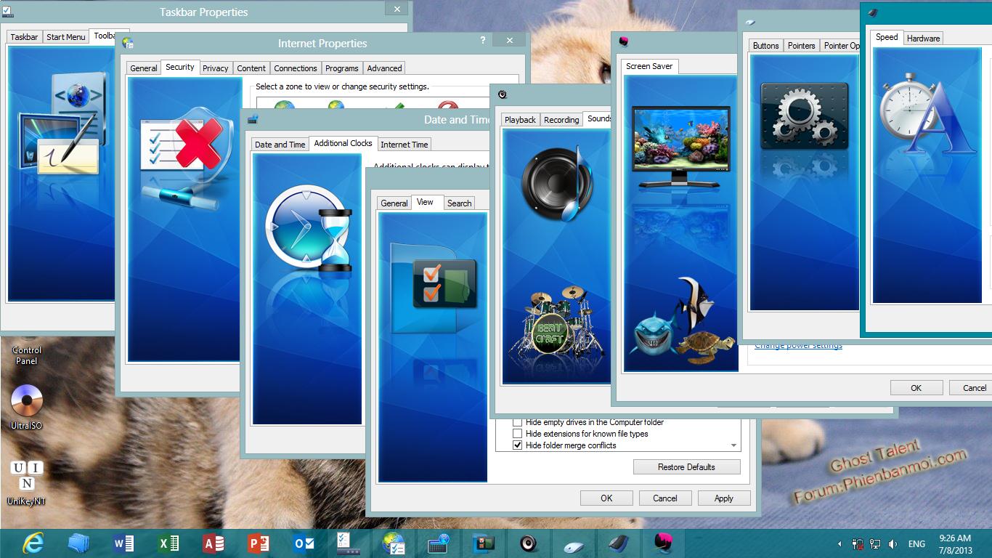Select the Privacy tab in Internet Properties
Image resolution: width=992 pixels, height=558 pixels.
pos(215,68)
